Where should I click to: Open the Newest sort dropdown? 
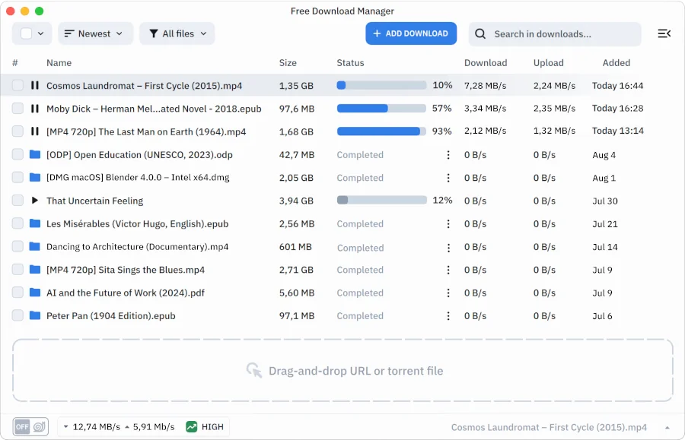[95, 33]
